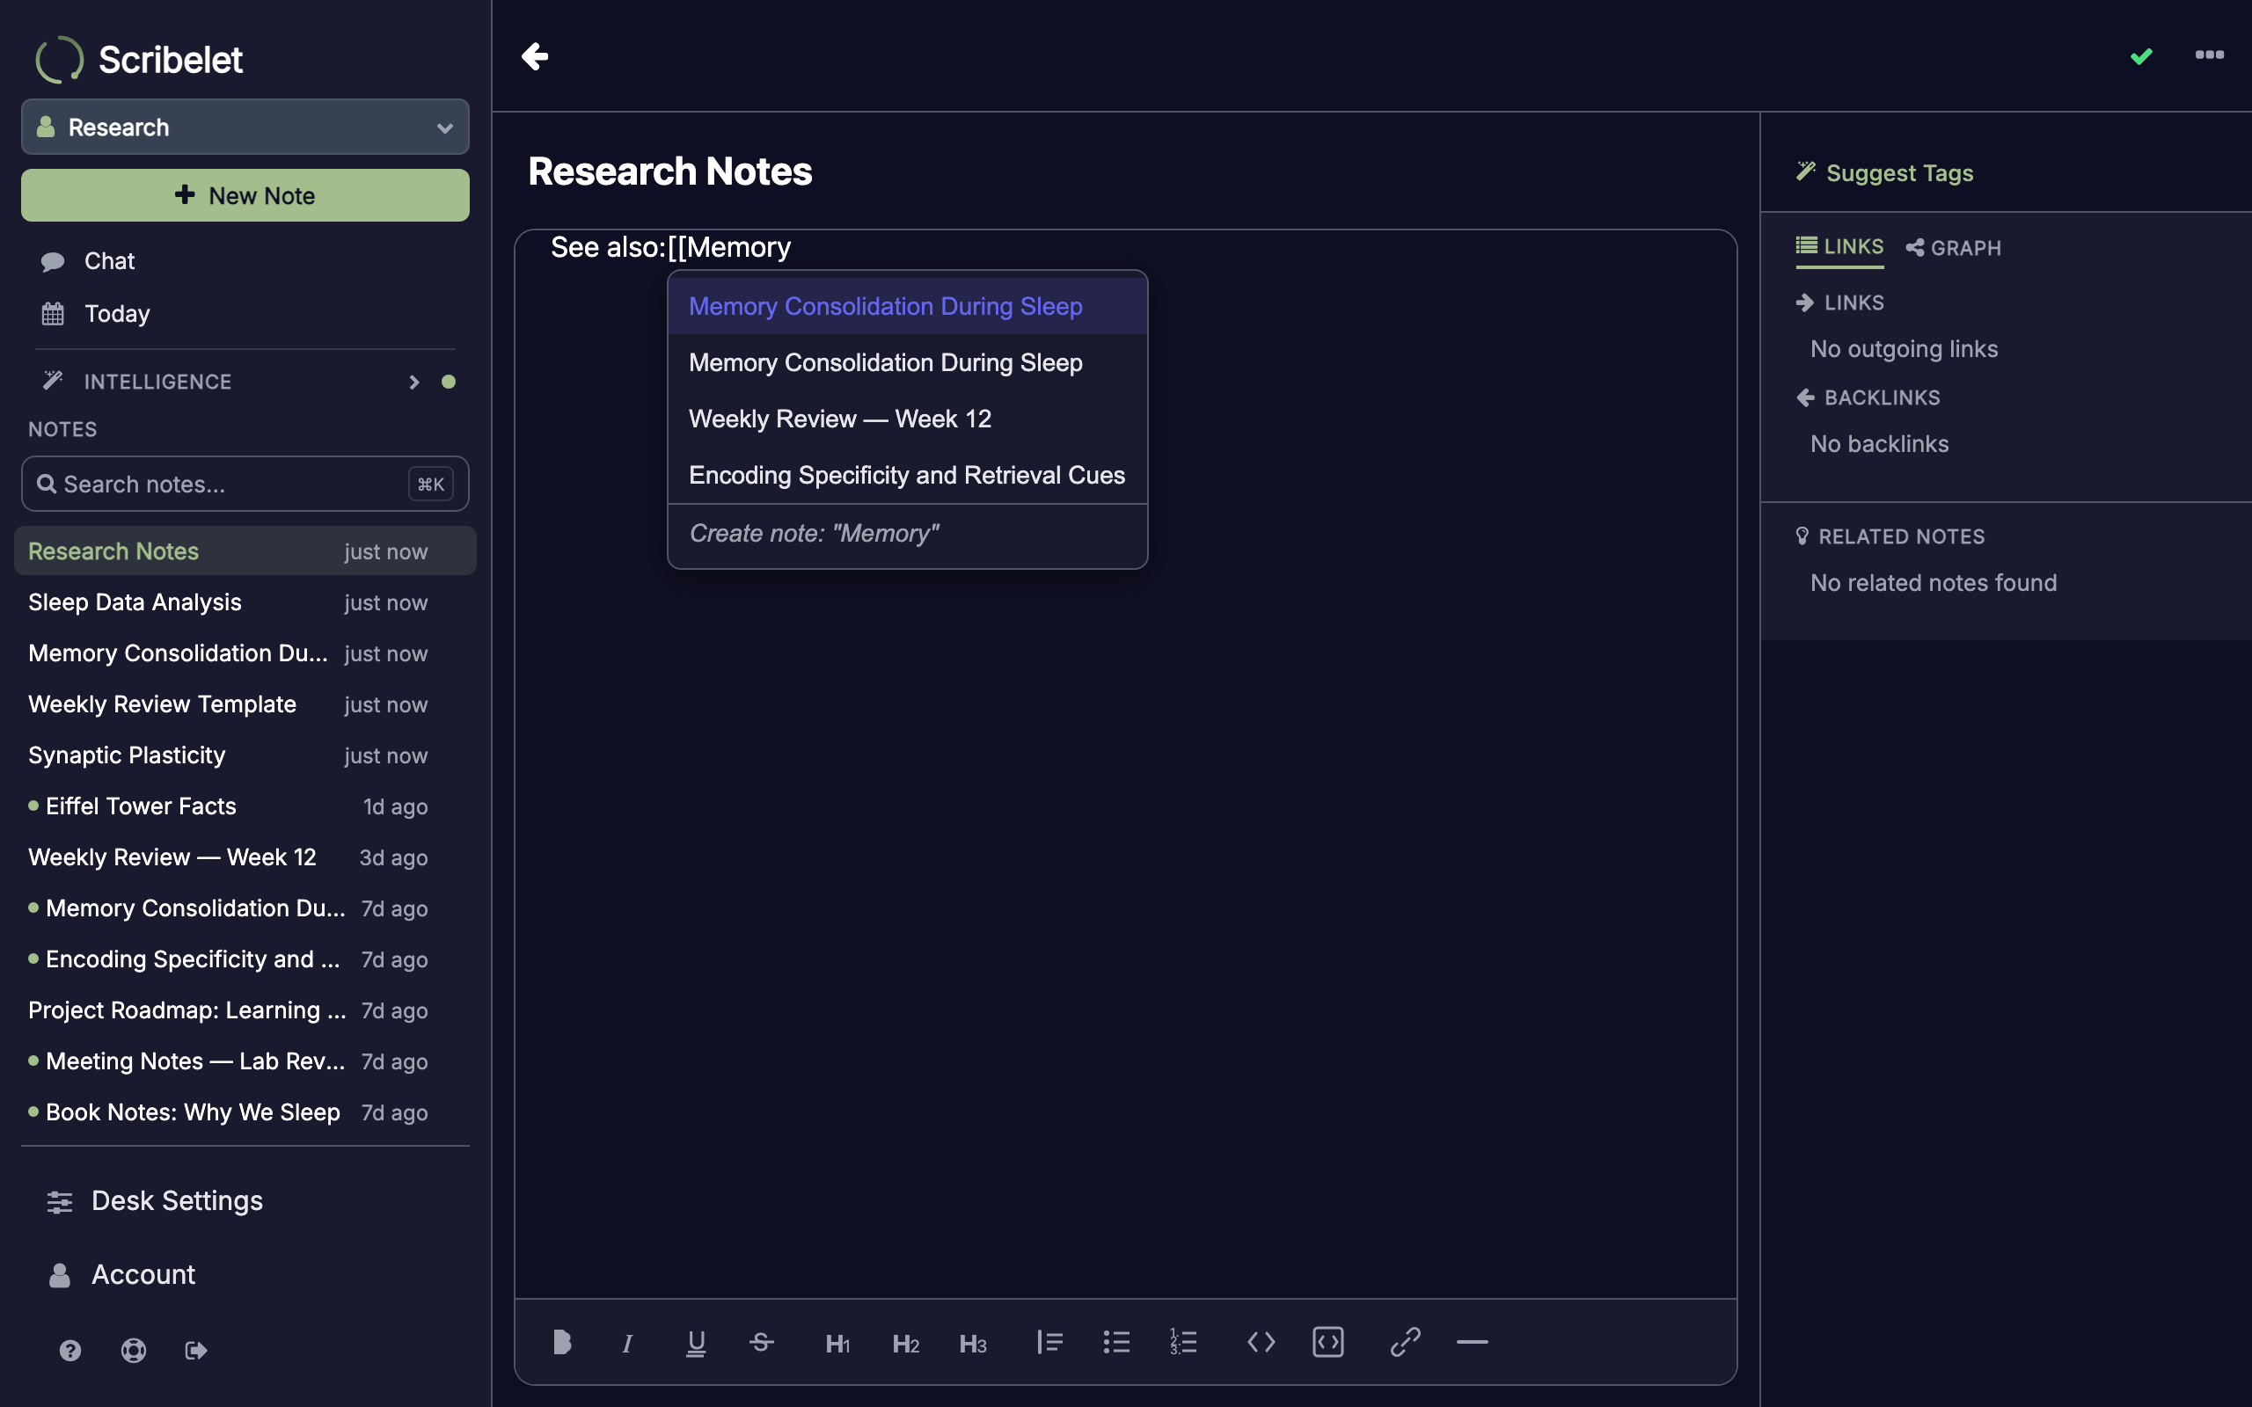Open Book Notes: Why We Sleep

pos(245,1113)
